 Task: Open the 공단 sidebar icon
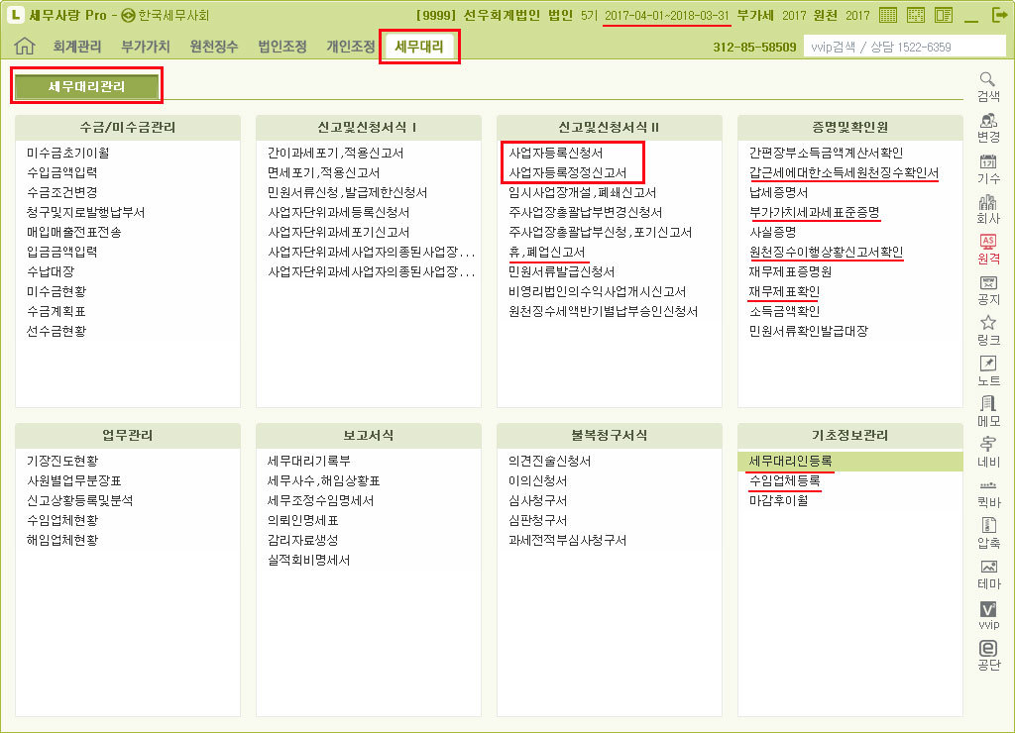pyautogui.click(x=988, y=656)
